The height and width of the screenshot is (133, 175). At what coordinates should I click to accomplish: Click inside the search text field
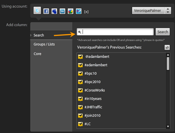pos(118,32)
